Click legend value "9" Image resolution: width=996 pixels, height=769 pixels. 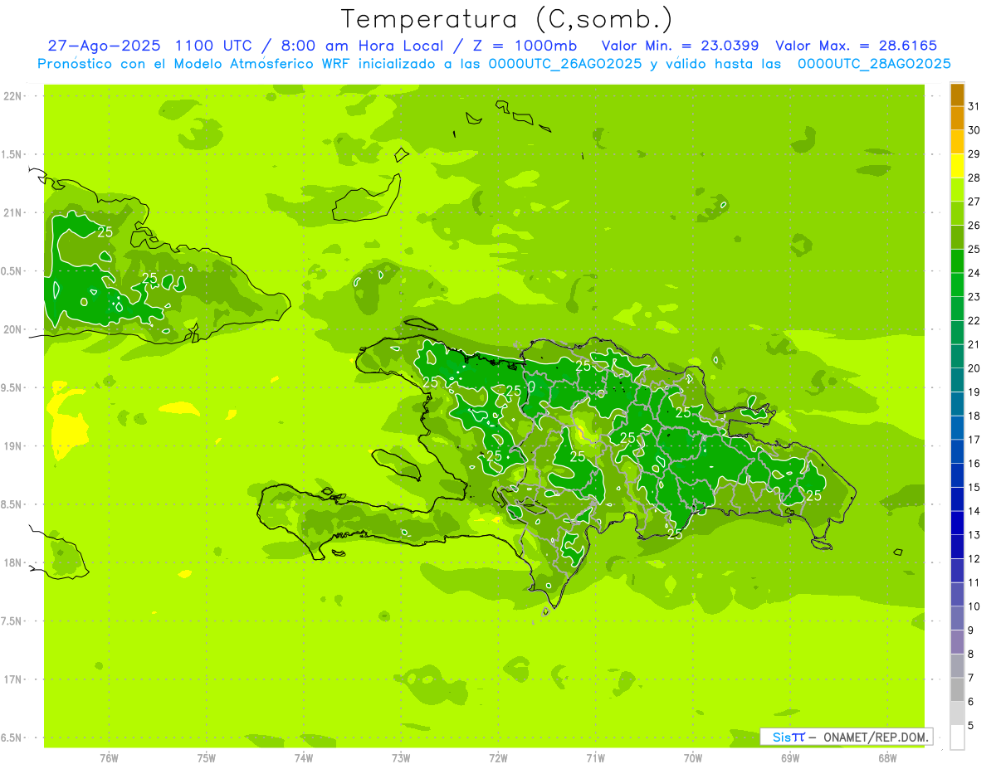tap(971, 630)
